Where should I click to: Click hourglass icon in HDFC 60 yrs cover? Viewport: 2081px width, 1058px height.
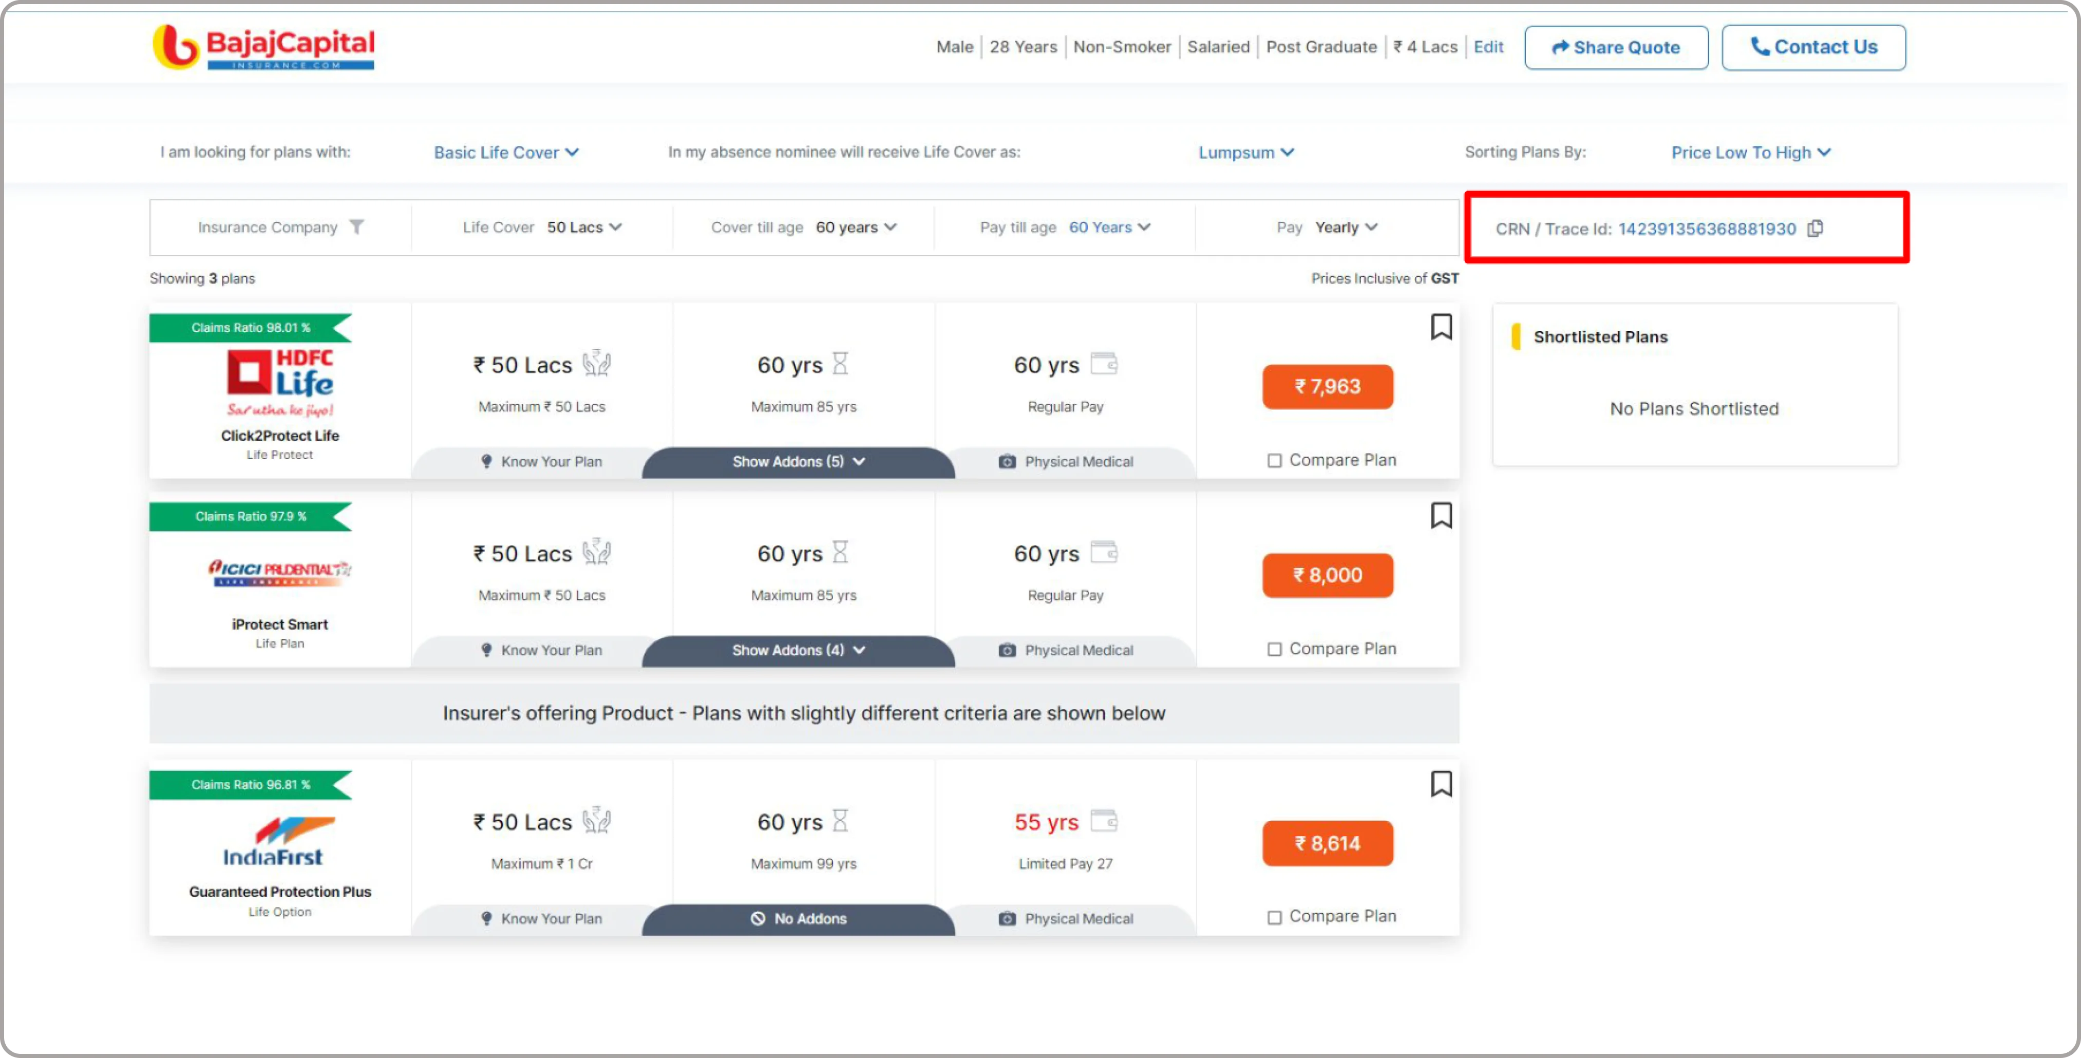(840, 364)
